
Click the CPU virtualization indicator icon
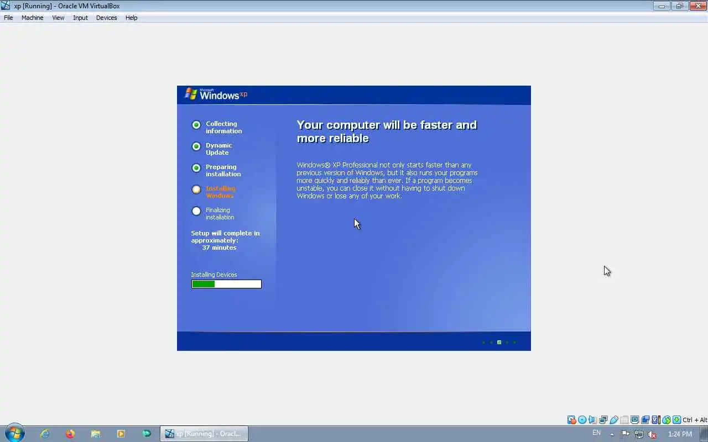pyautogui.click(x=655, y=420)
